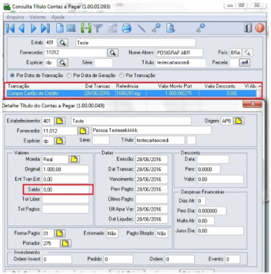Screen dimensions: 271x274
Task: Click the search window toolbar icon
Action: coord(71,28)
